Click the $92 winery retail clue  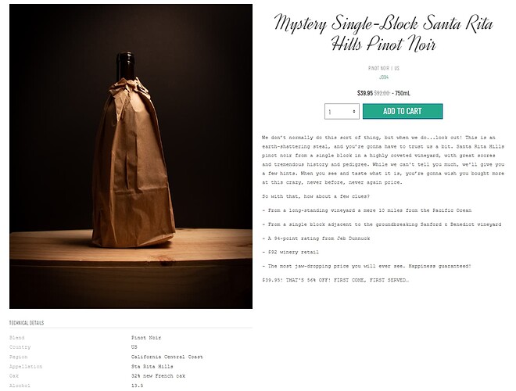tap(291, 252)
